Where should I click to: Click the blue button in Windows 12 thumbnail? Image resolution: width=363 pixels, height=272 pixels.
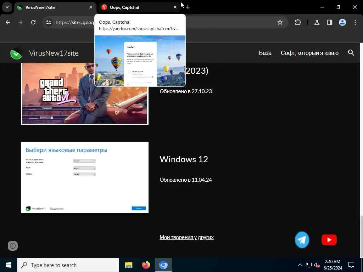[139, 208]
